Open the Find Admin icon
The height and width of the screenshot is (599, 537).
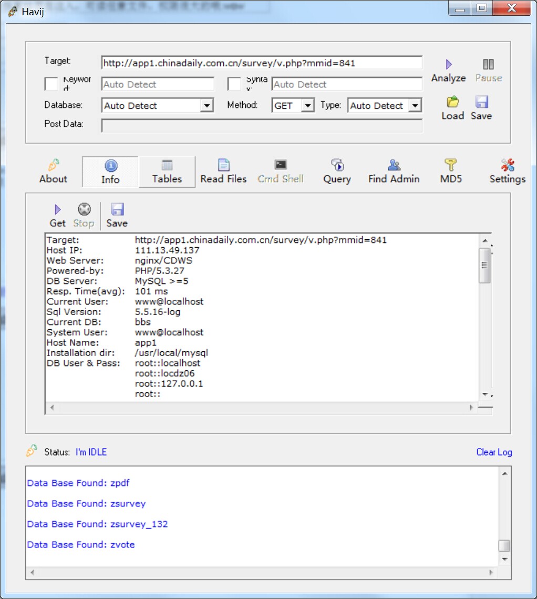[x=394, y=165]
